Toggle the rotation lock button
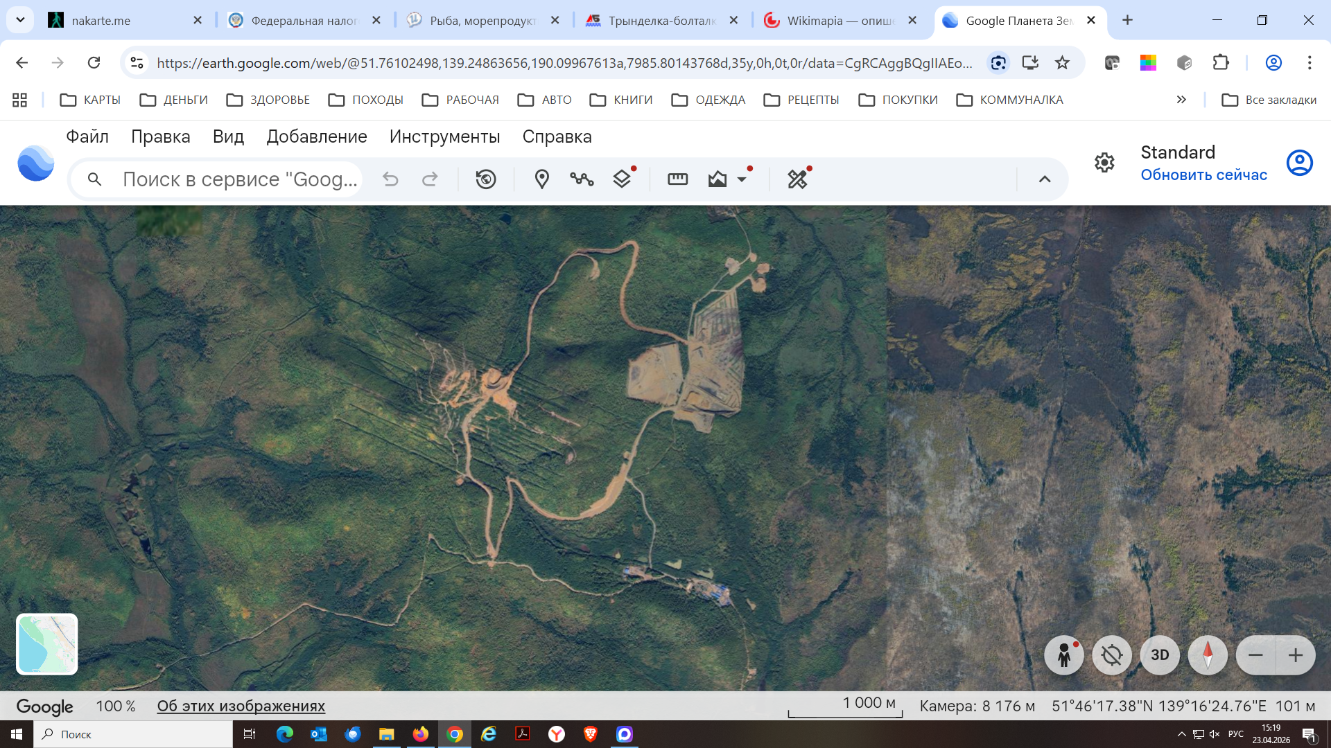1331x748 pixels. click(1112, 655)
